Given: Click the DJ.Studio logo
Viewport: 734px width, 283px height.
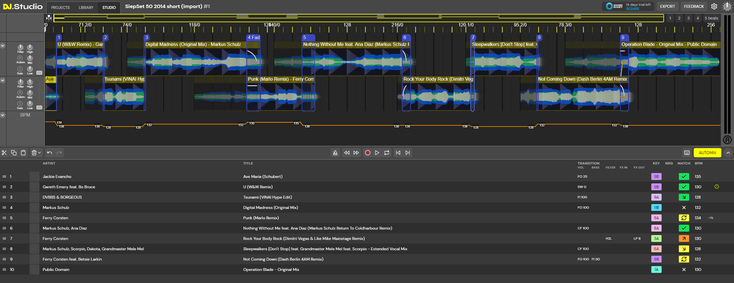Looking at the screenshot, I should click(x=22, y=7).
